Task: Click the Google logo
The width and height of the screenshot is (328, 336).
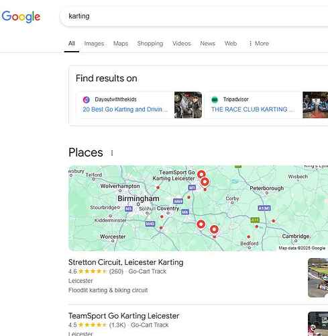Action: tap(21, 17)
